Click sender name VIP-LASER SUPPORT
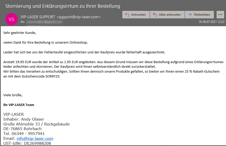226x146 pixels. 38,17
